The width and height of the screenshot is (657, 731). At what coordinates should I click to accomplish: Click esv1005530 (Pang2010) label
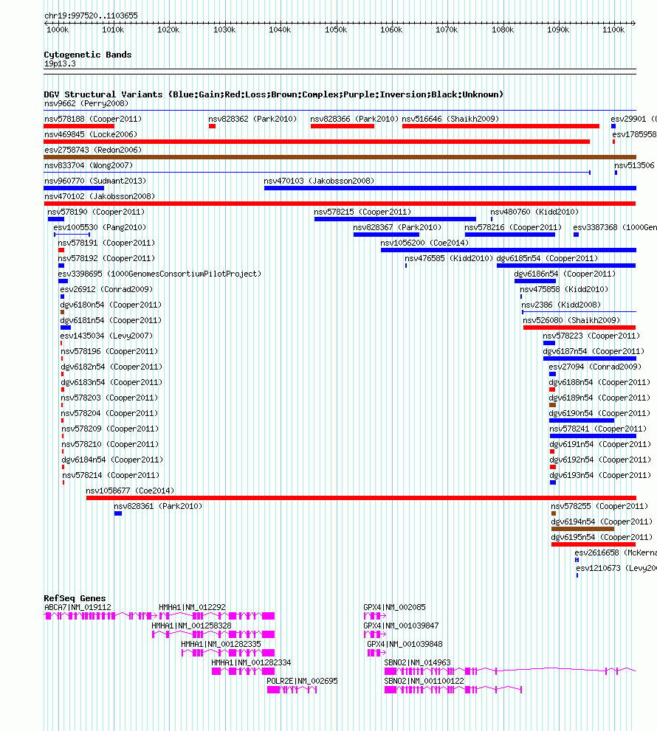[x=100, y=227]
